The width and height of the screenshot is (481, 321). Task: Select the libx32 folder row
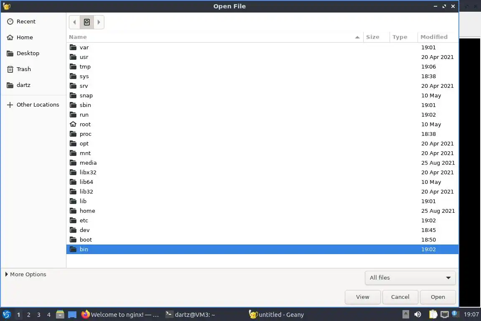tap(262, 172)
